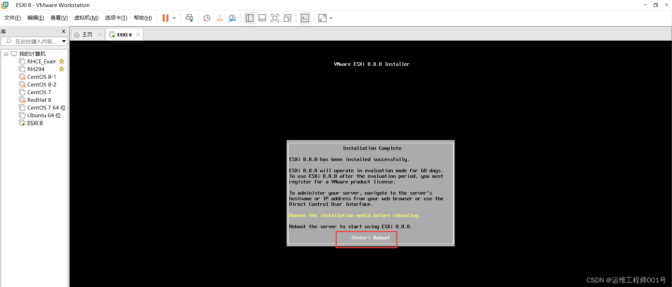Screen dimensions: 672x287
Task: Open the 选项卡(T) menu
Action: coord(116,18)
